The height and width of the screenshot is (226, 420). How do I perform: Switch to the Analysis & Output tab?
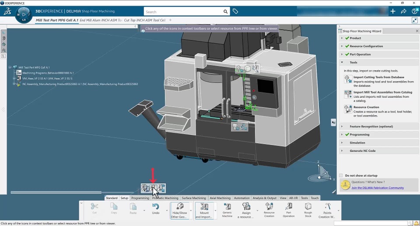click(x=264, y=198)
